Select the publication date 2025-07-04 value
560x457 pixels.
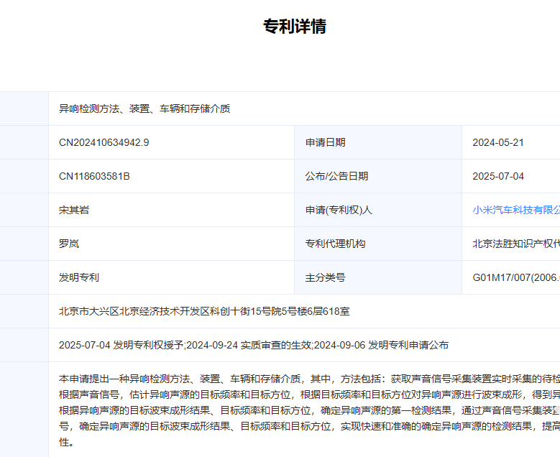point(498,176)
